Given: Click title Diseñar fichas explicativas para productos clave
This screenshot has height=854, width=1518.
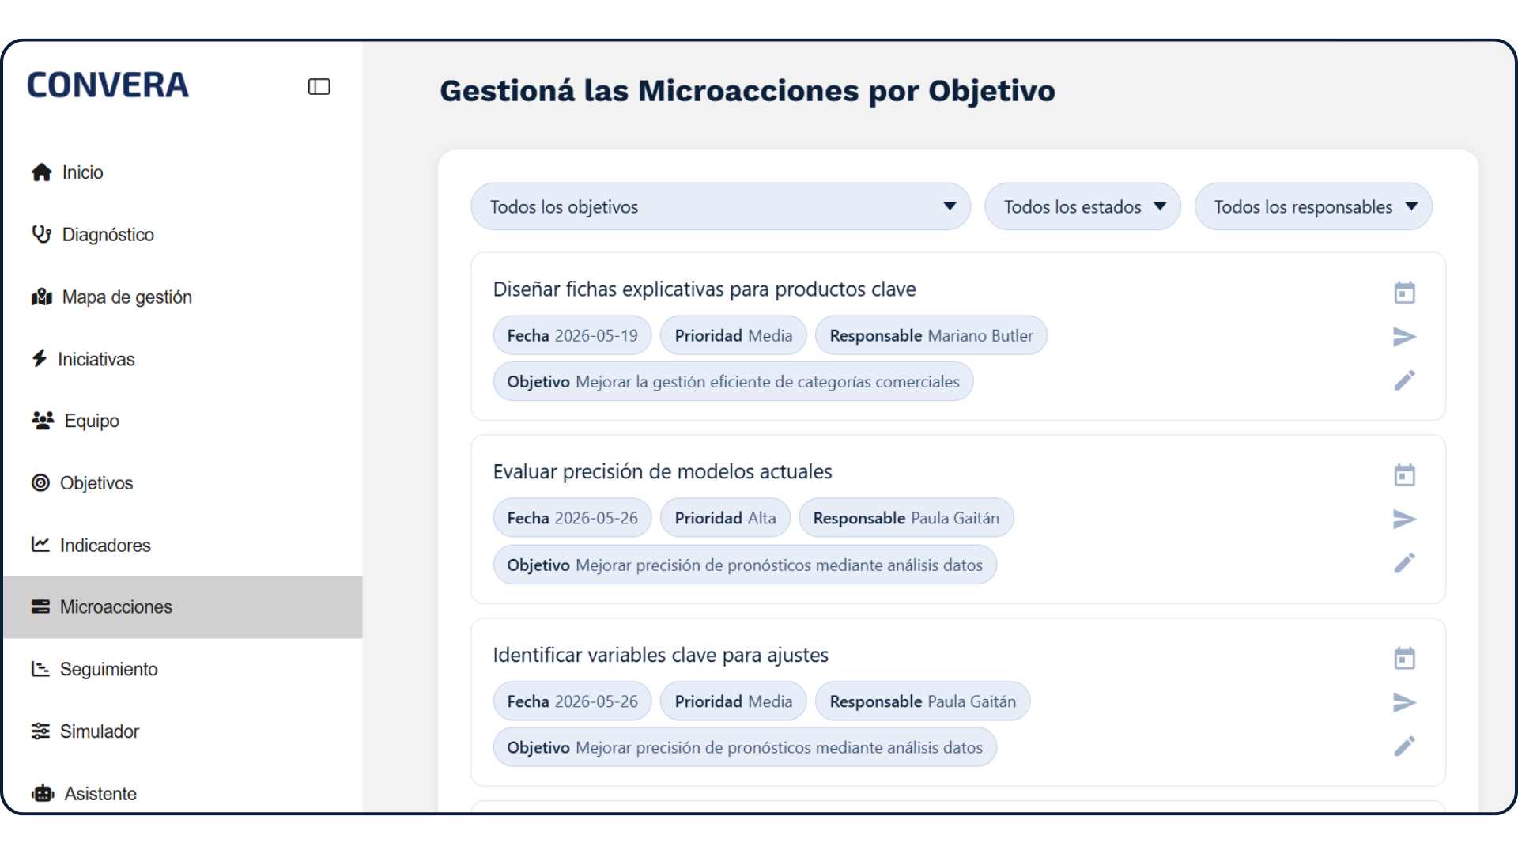Looking at the screenshot, I should pyautogui.click(x=704, y=289).
